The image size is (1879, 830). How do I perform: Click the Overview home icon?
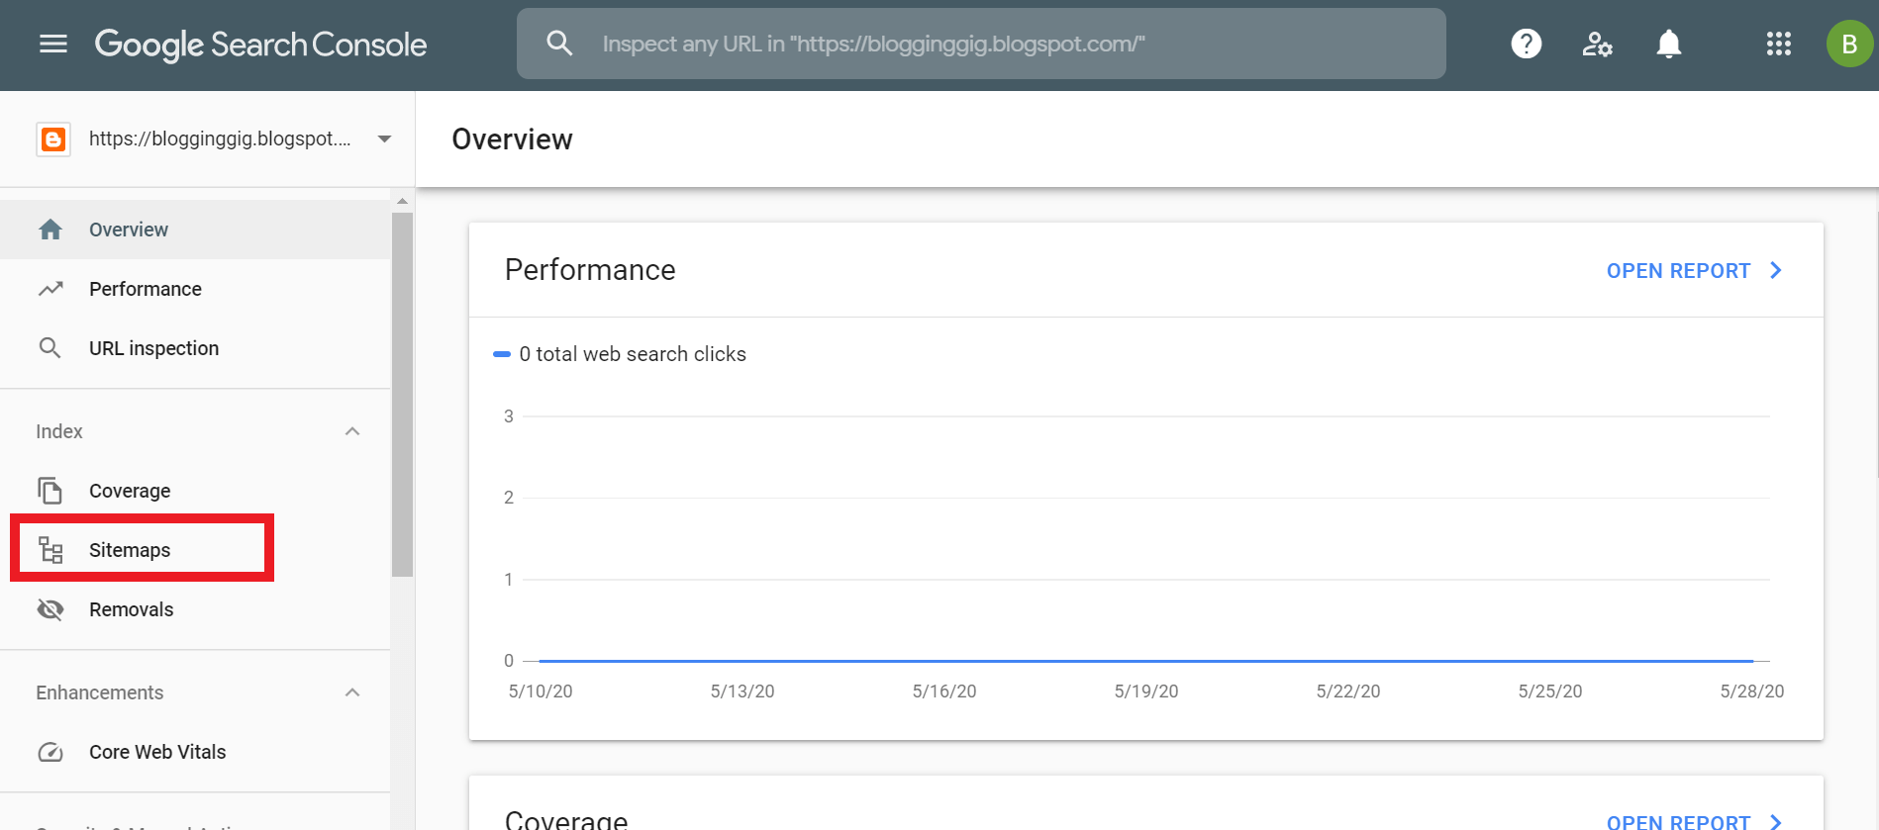(x=50, y=230)
